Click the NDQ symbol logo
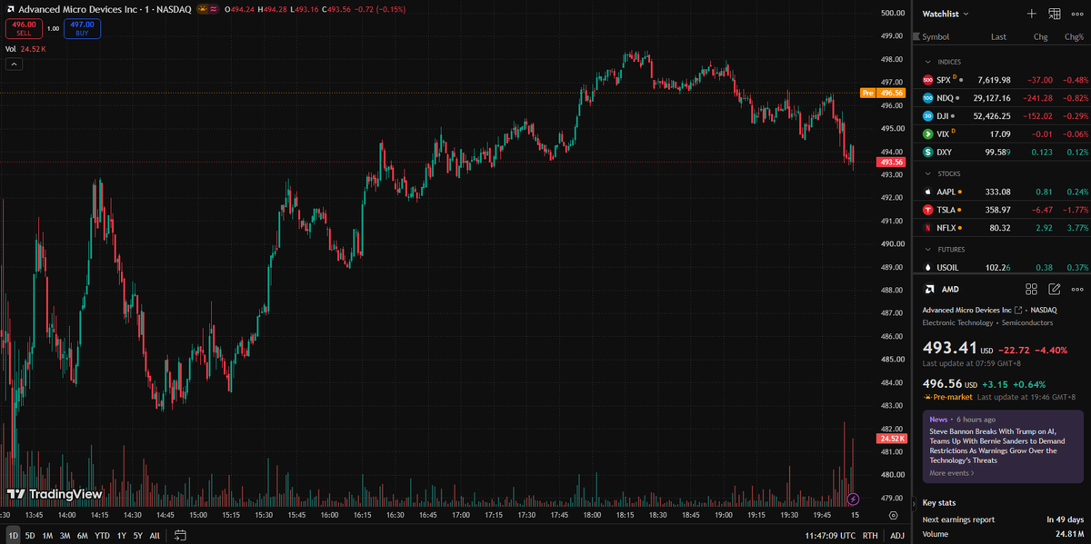Viewport: 1091px width, 544px height. tap(927, 98)
